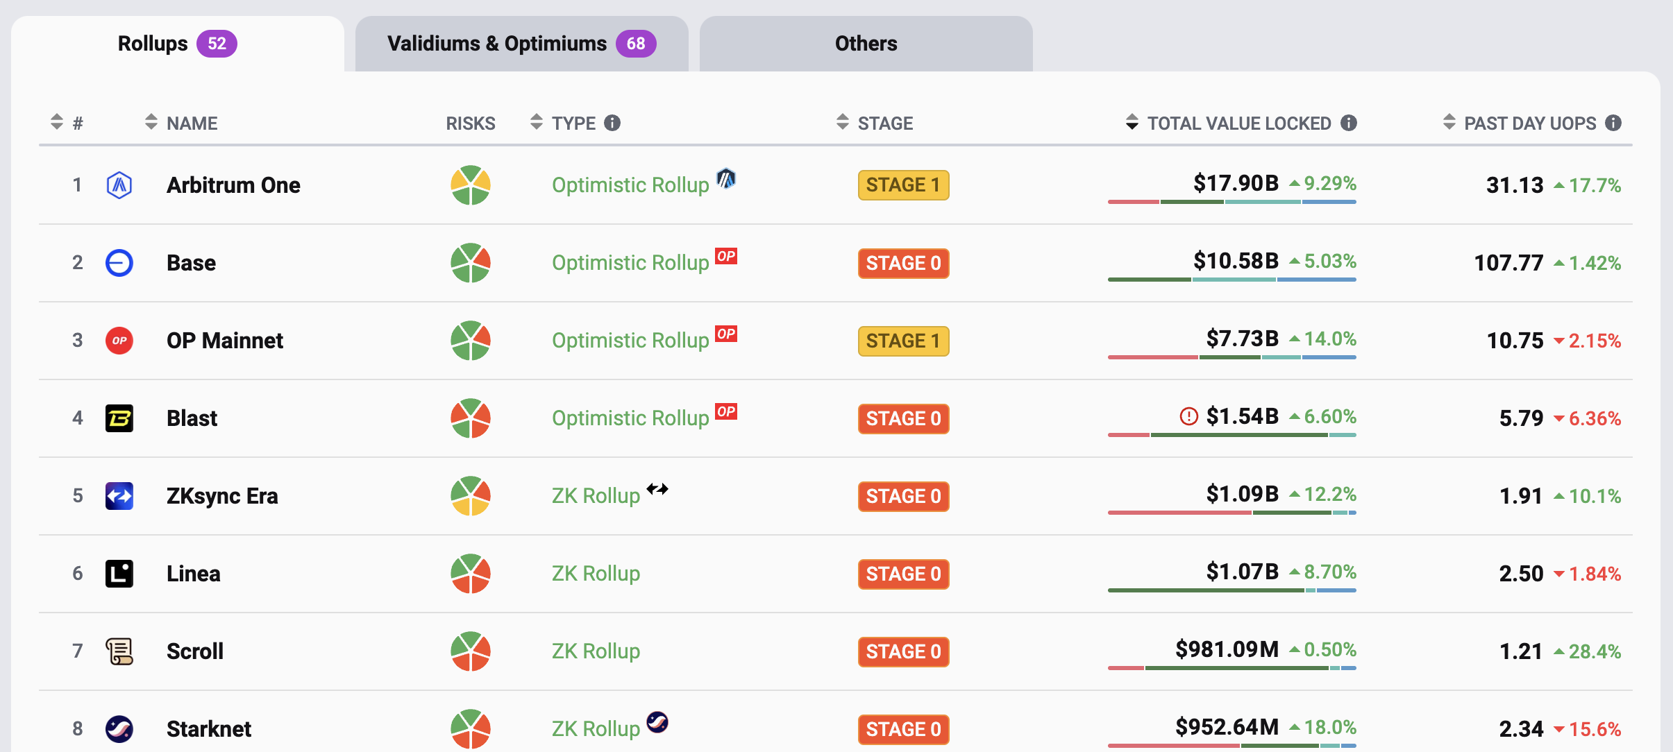The height and width of the screenshot is (752, 1673).
Task: Click ZK stack arrows badge in ZKsync row
Action: tap(657, 489)
